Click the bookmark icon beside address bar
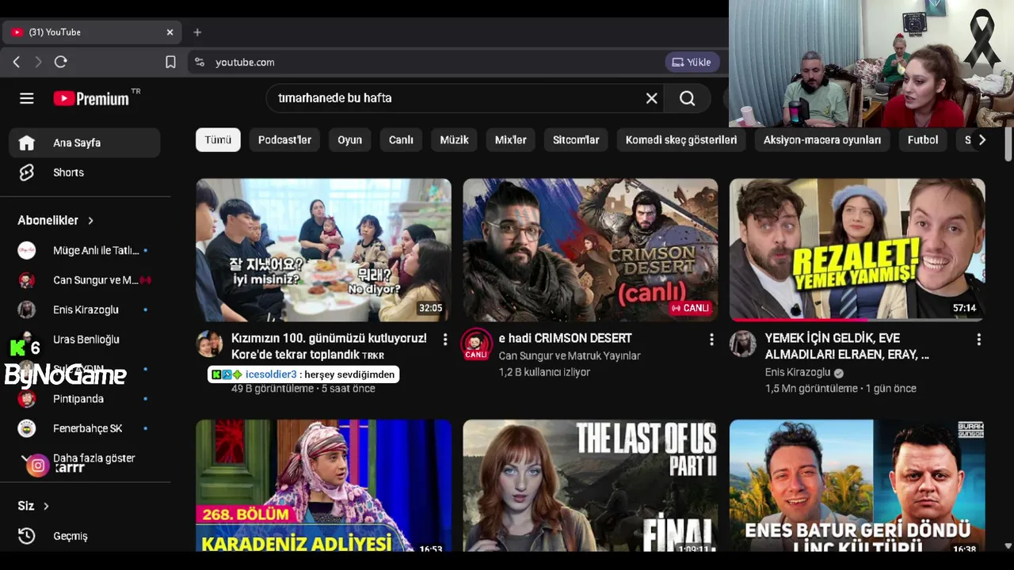This screenshot has height=570, width=1014. coord(170,62)
